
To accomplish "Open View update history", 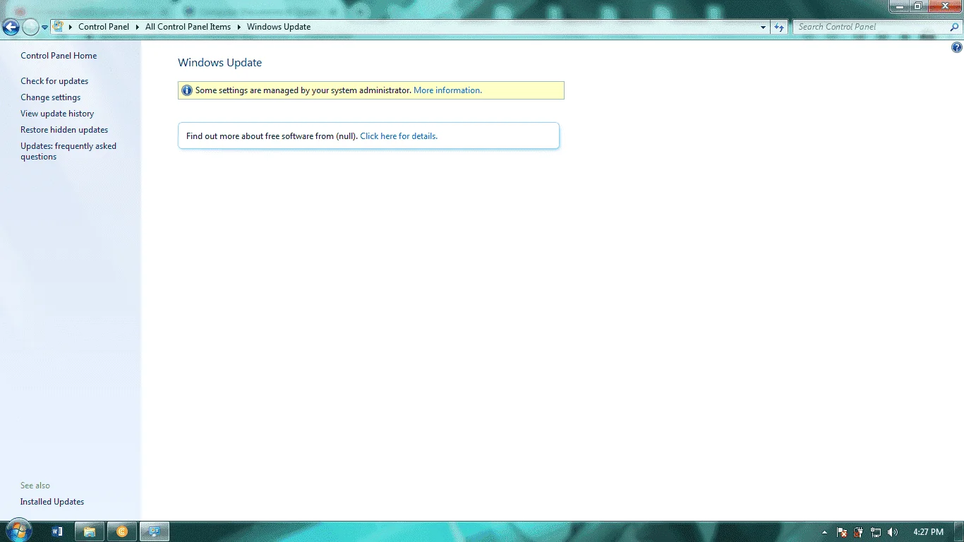I will [57, 114].
